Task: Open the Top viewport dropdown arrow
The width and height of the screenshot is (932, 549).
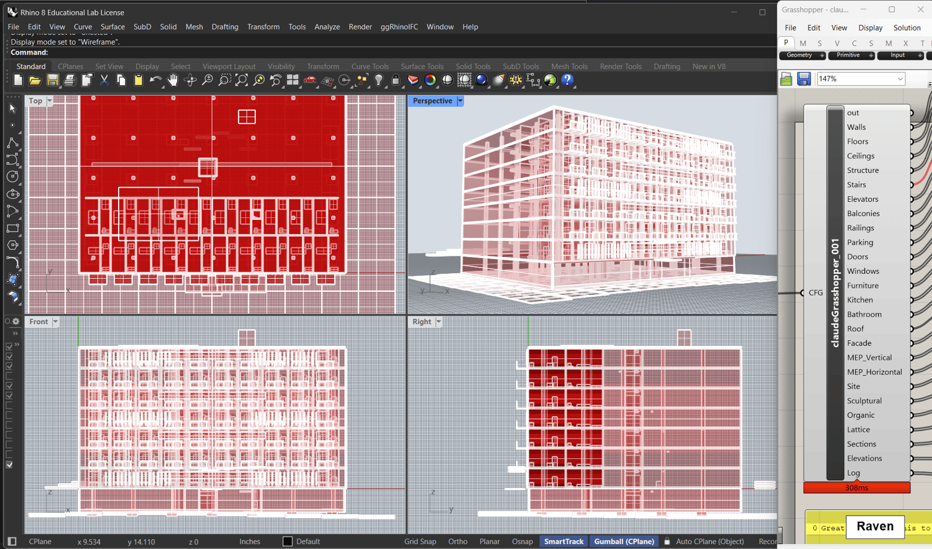Action: click(50, 101)
